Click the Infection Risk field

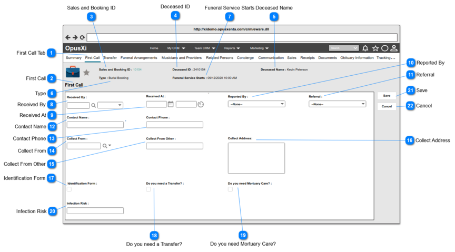[x=95, y=210]
